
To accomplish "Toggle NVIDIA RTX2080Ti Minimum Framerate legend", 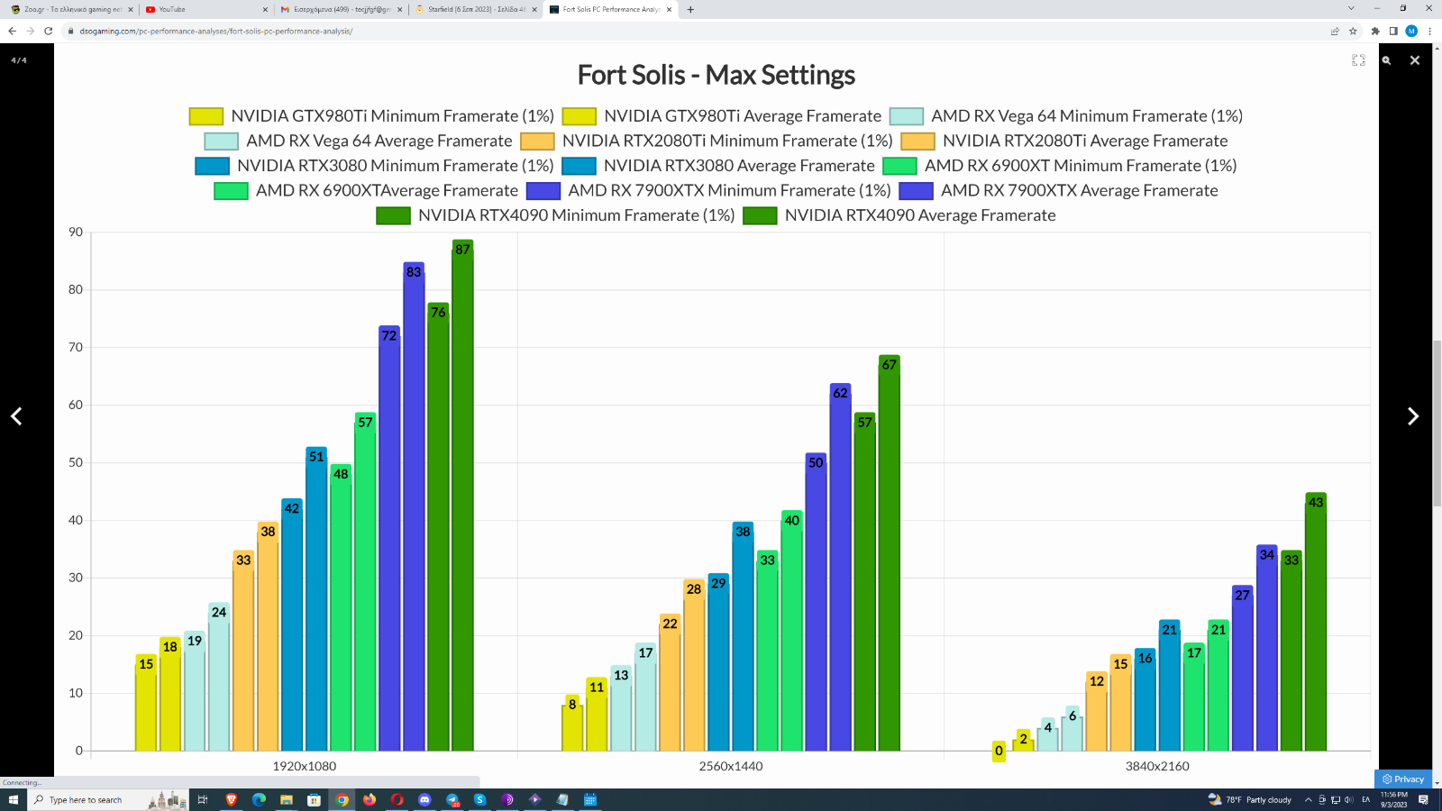I will (x=707, y=141).
